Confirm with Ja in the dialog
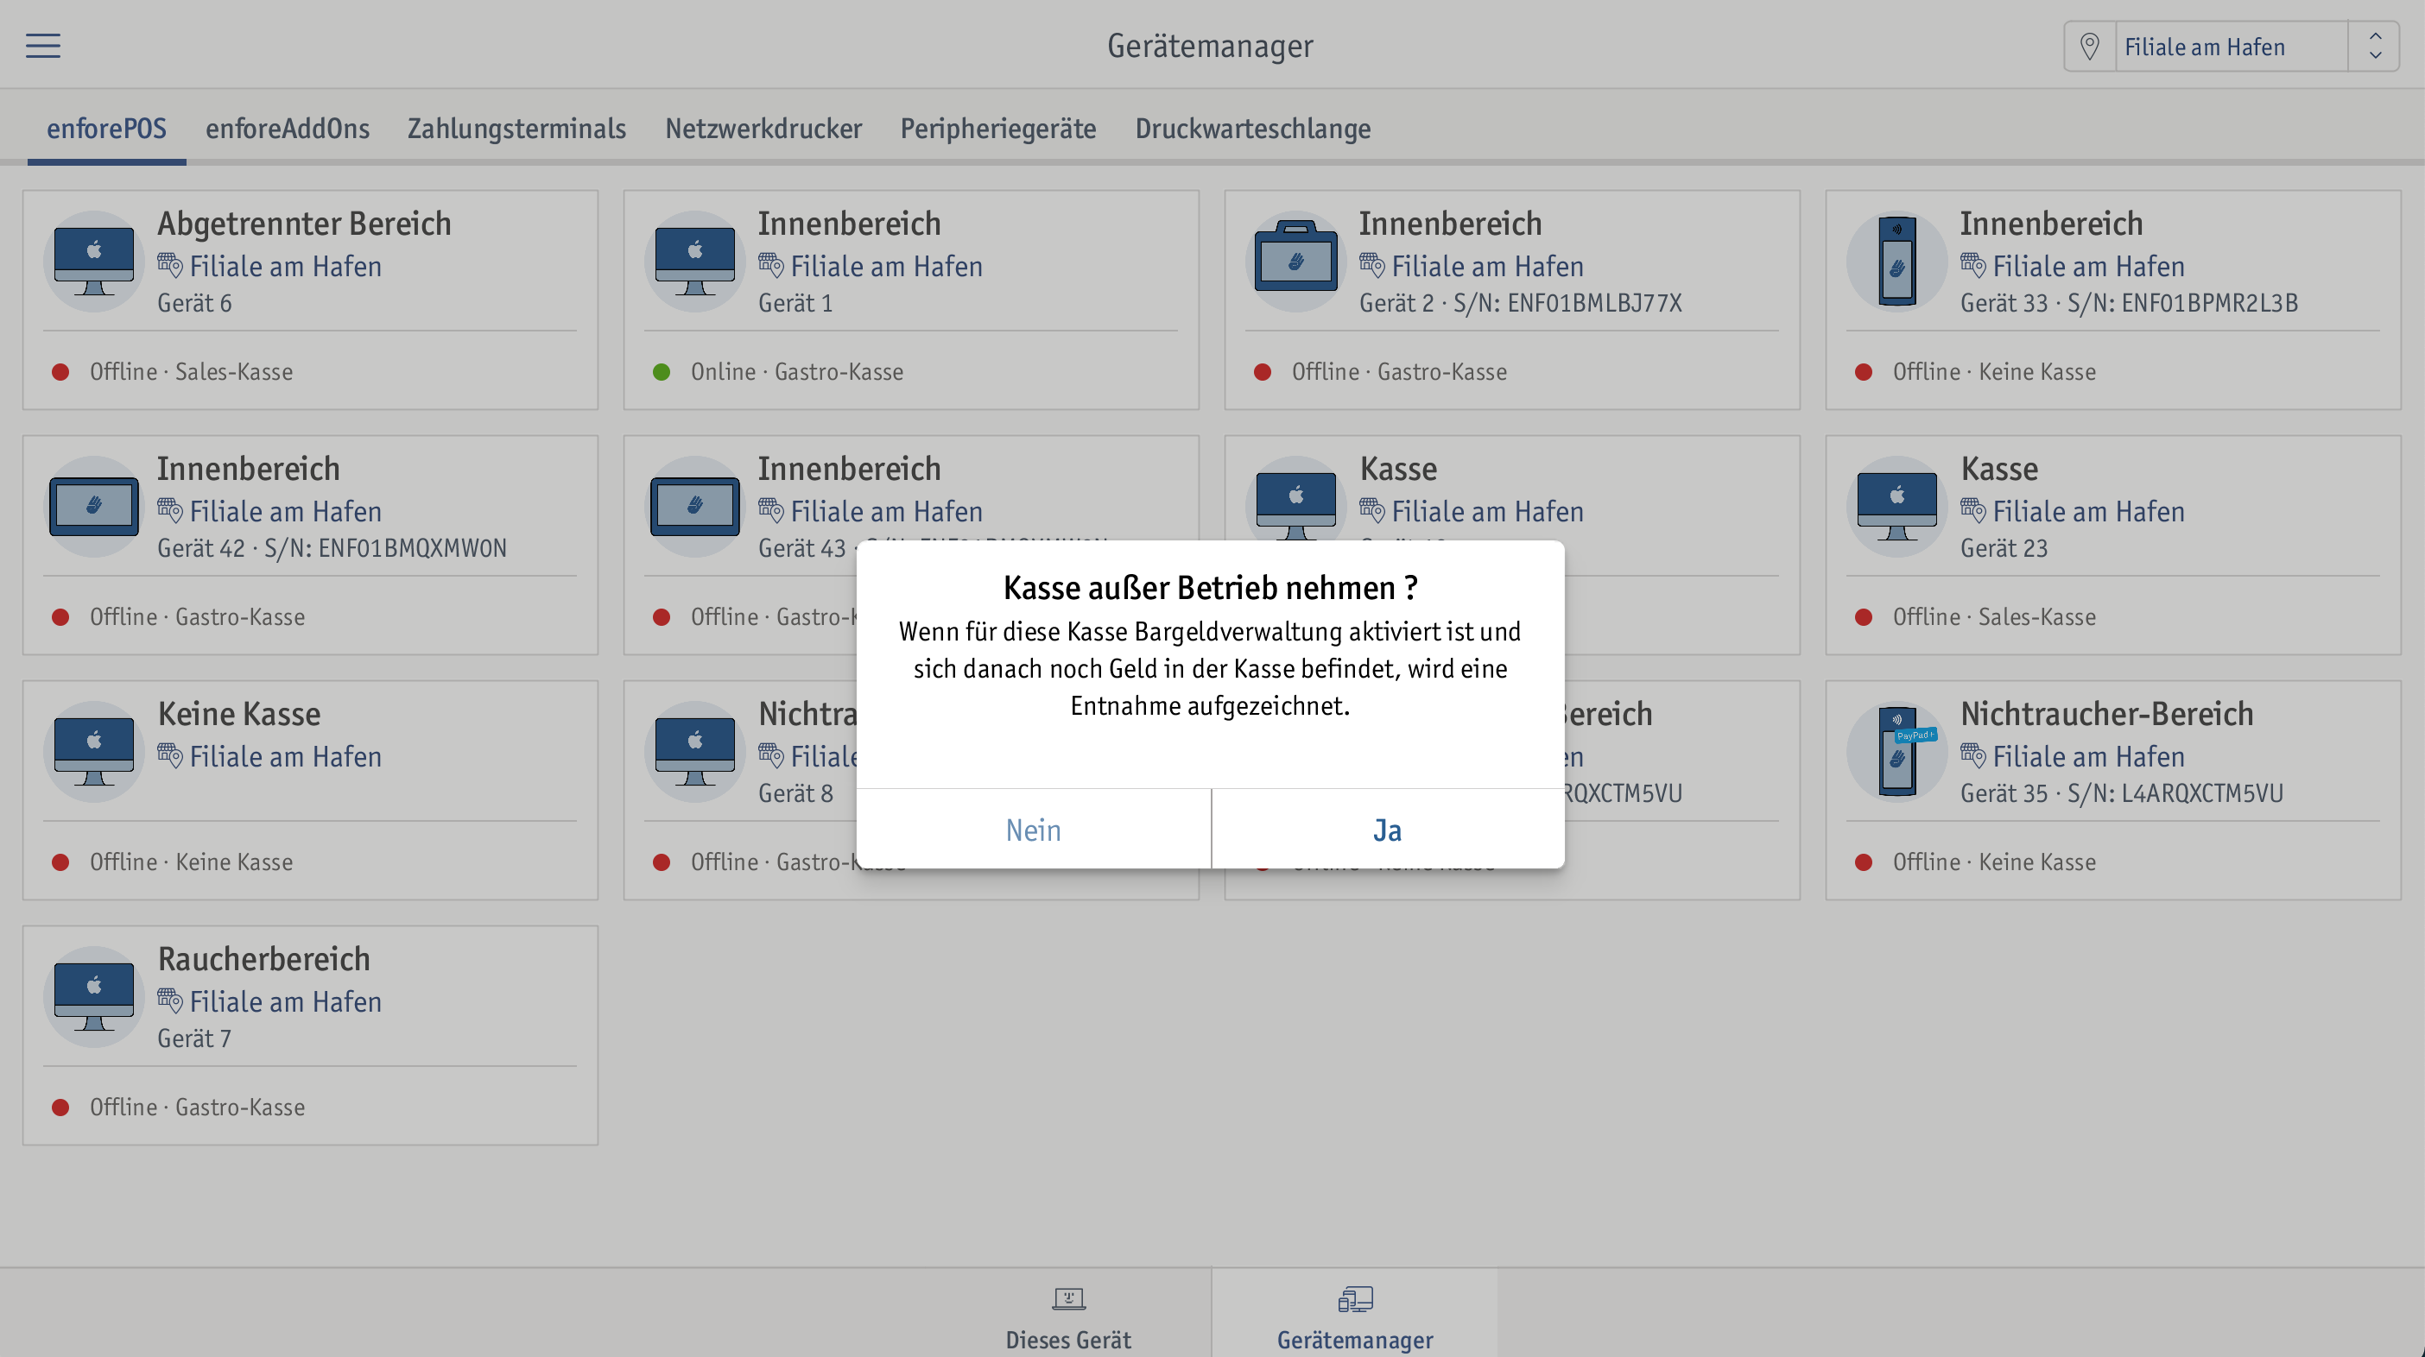 click(x=1388, y=829)
